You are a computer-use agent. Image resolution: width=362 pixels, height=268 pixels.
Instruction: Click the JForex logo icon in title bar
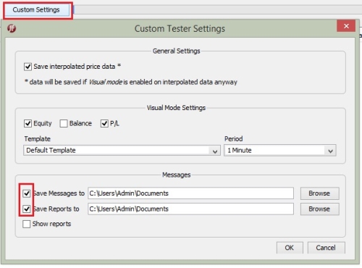coord(12,28)
